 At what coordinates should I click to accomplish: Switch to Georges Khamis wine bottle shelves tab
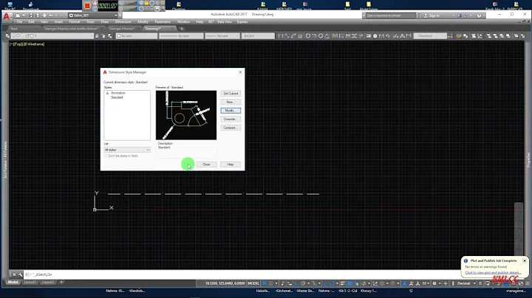pos(71,29)
